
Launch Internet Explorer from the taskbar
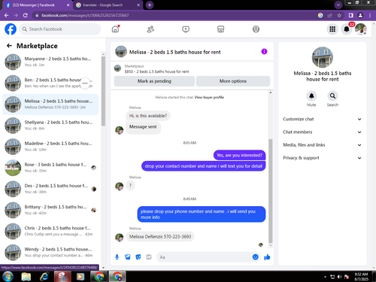coord(44,277)
